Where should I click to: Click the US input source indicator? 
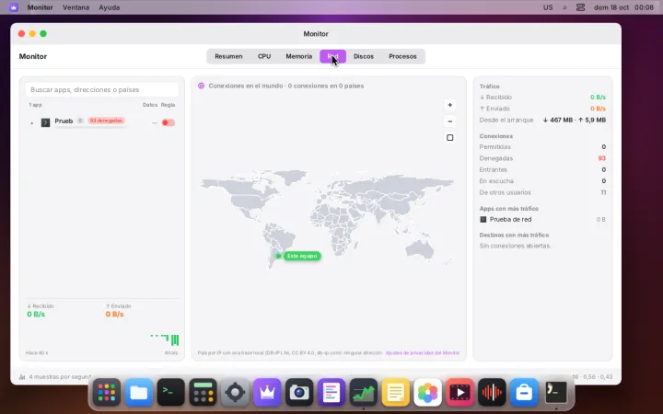click(548, 7)
